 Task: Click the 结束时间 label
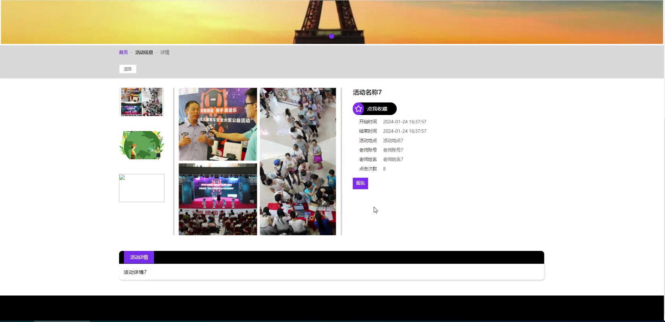tap(368, 131)
